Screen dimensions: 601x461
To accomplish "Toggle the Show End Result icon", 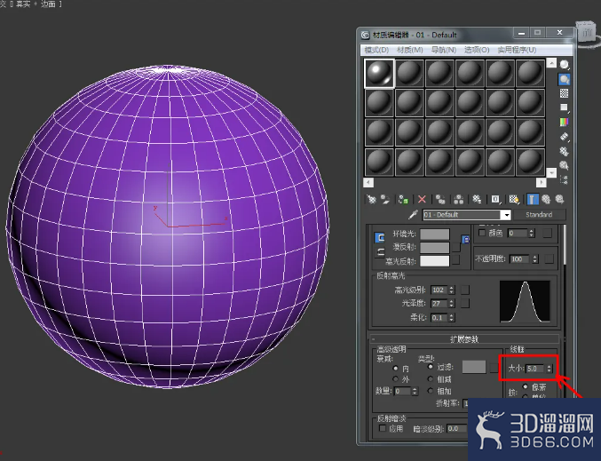I will coord(533,200).
